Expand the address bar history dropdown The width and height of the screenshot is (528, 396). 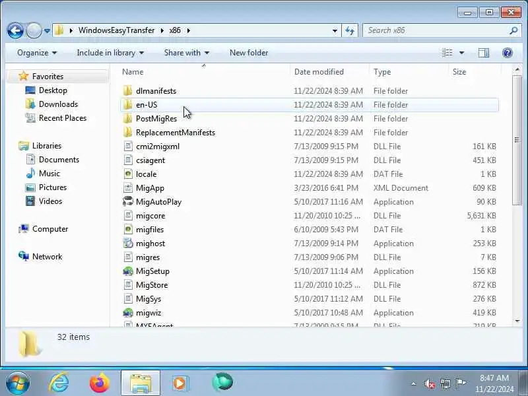click(335, 31)
